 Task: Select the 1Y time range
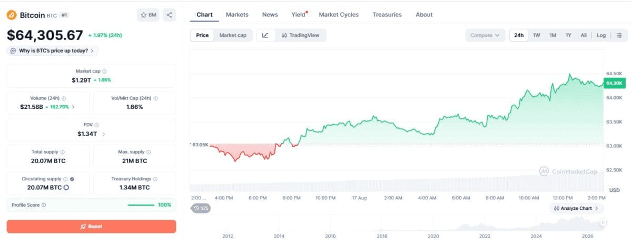pyautogui.click(x=569, y=35)
